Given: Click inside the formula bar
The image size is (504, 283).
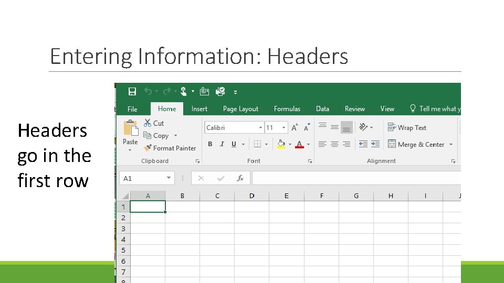Looking at the screenshot, I should pyautogui.click(x=356, y=178).
